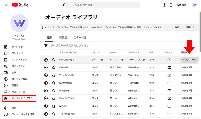201x119 pixels.
Task: Click the license icon for Our Last Night
Action: (169, 60)
